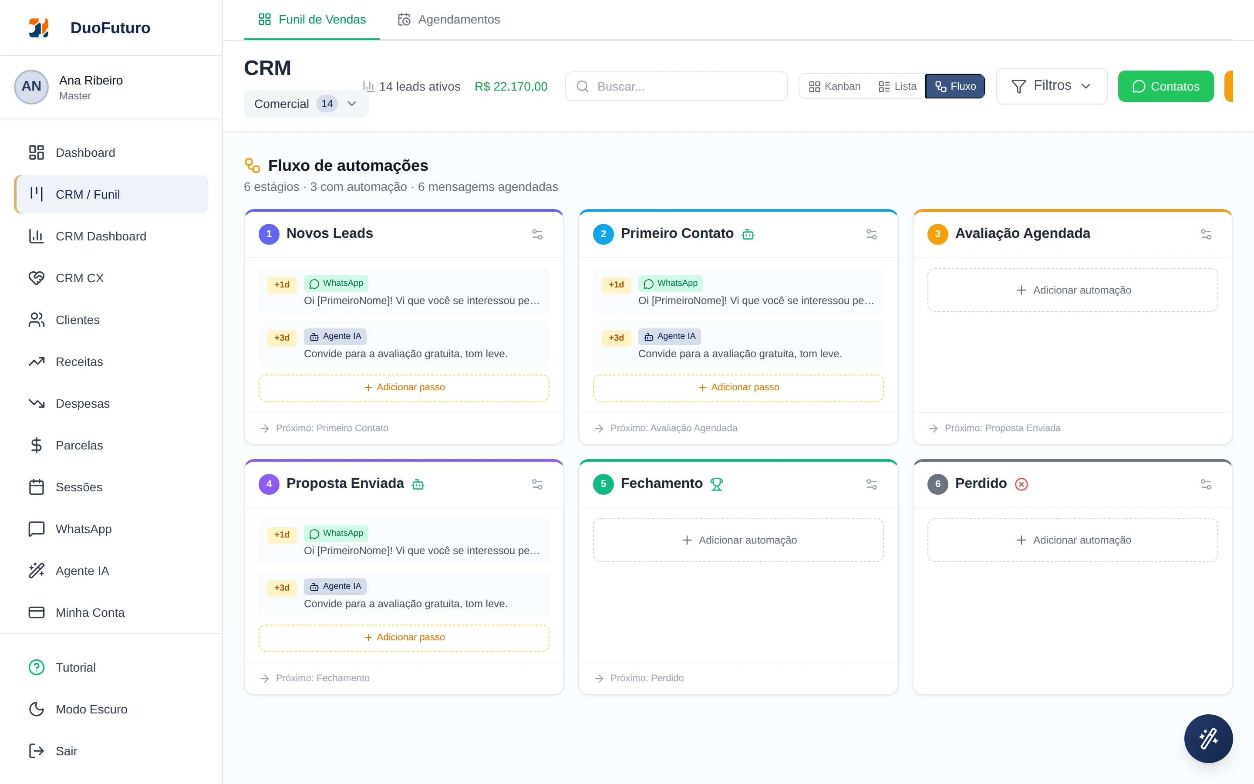
Task: Open Minha Conta in the sidebar
Action: point(111,612)
